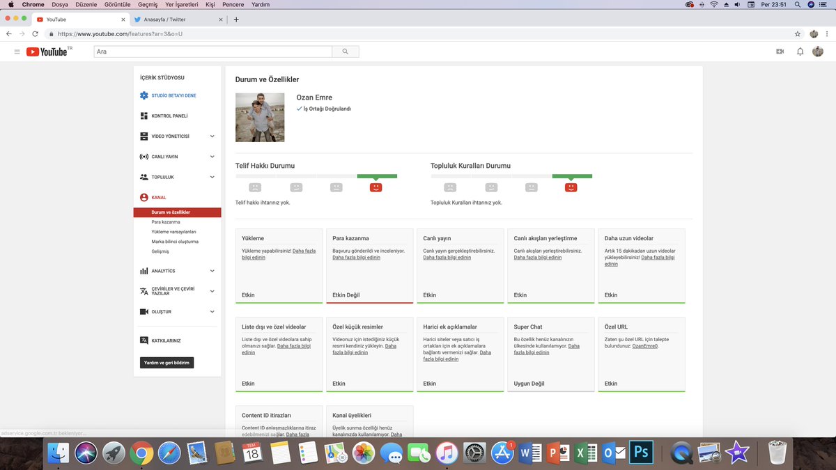Expand the Analytics section
The width and height of the screenshot is (836, 470).
click(212, 271)
